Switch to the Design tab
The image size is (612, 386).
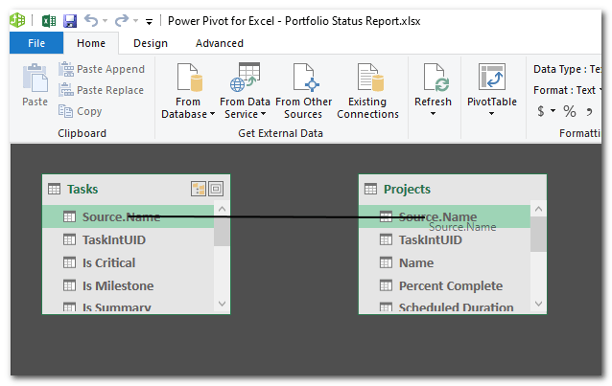click(x=151, y=43)
